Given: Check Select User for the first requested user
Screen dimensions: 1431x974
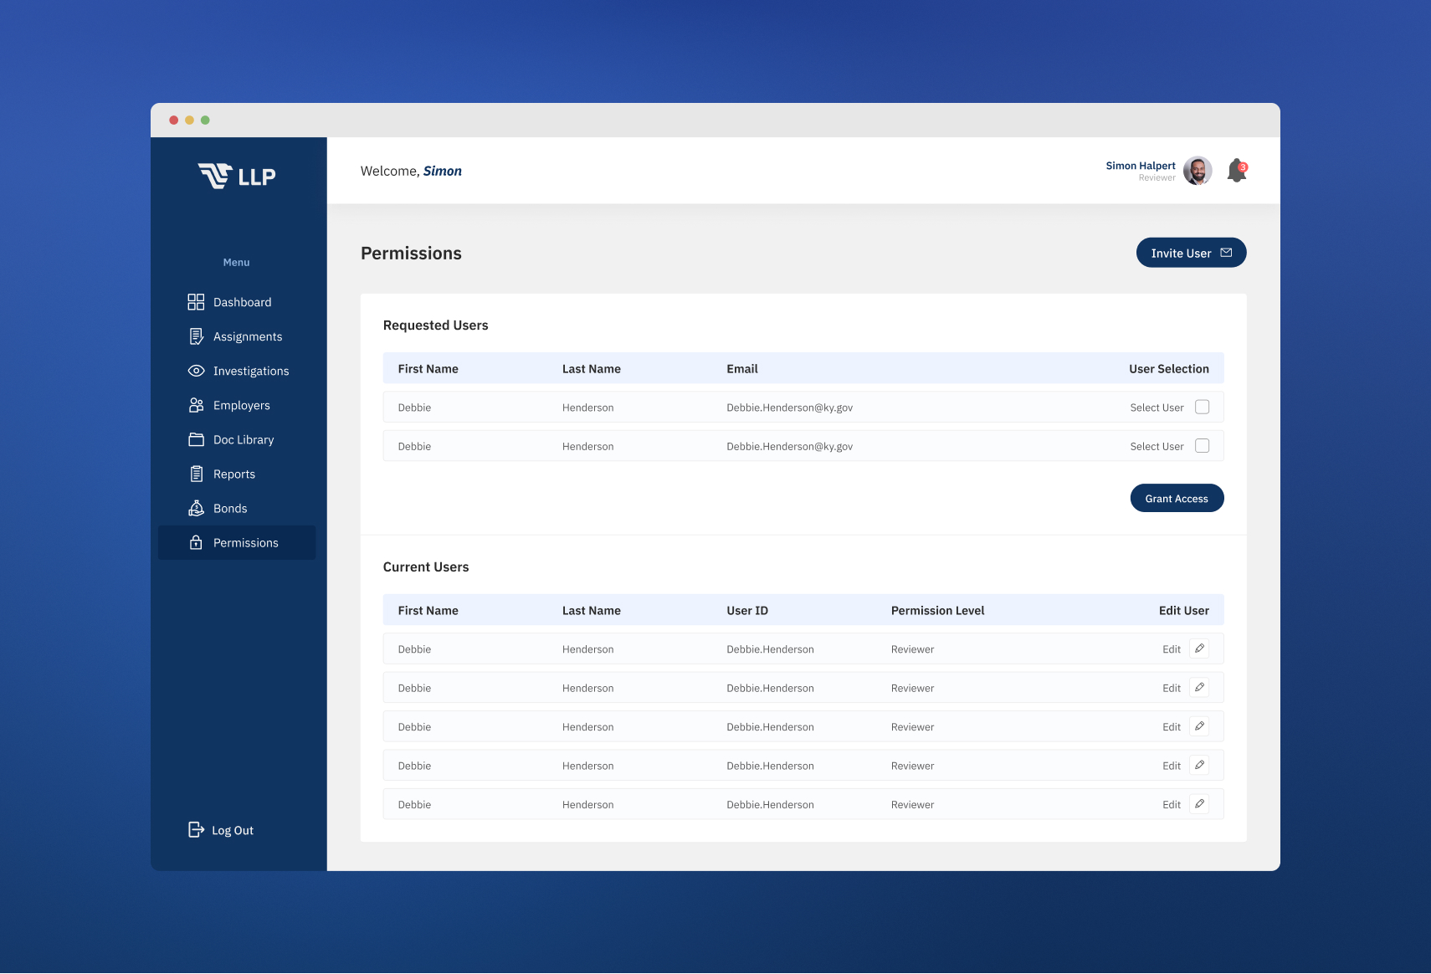Looking at the screenshot, I should pyautogui.click(x=1203, y=407).
